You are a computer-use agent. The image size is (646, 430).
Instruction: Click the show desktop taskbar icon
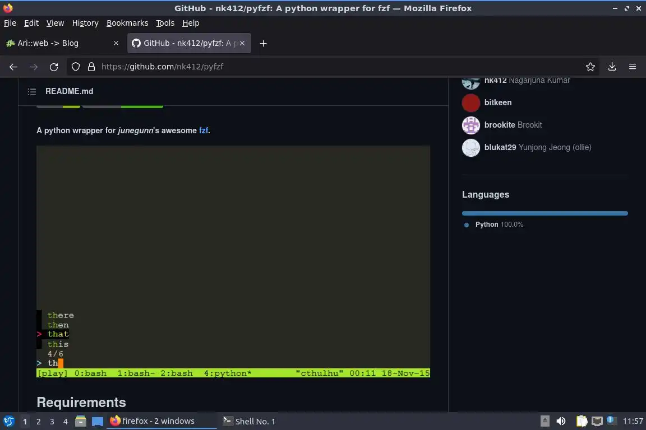(x=97, y=422)
